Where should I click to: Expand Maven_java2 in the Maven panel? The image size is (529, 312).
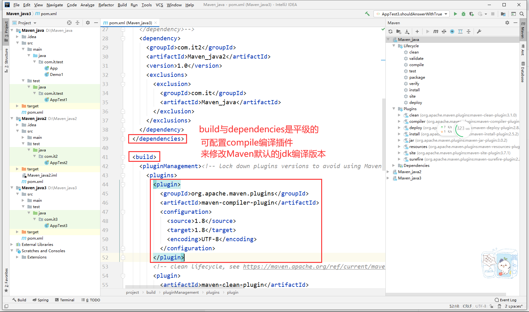pos(388,172)
